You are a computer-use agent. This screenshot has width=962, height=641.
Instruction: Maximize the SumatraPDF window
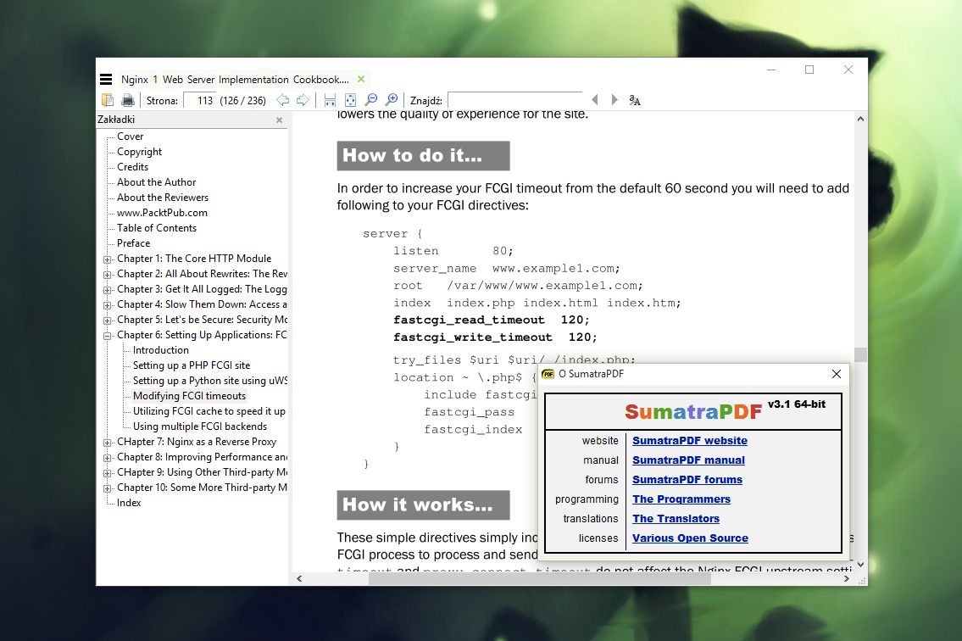coord(809,70)
